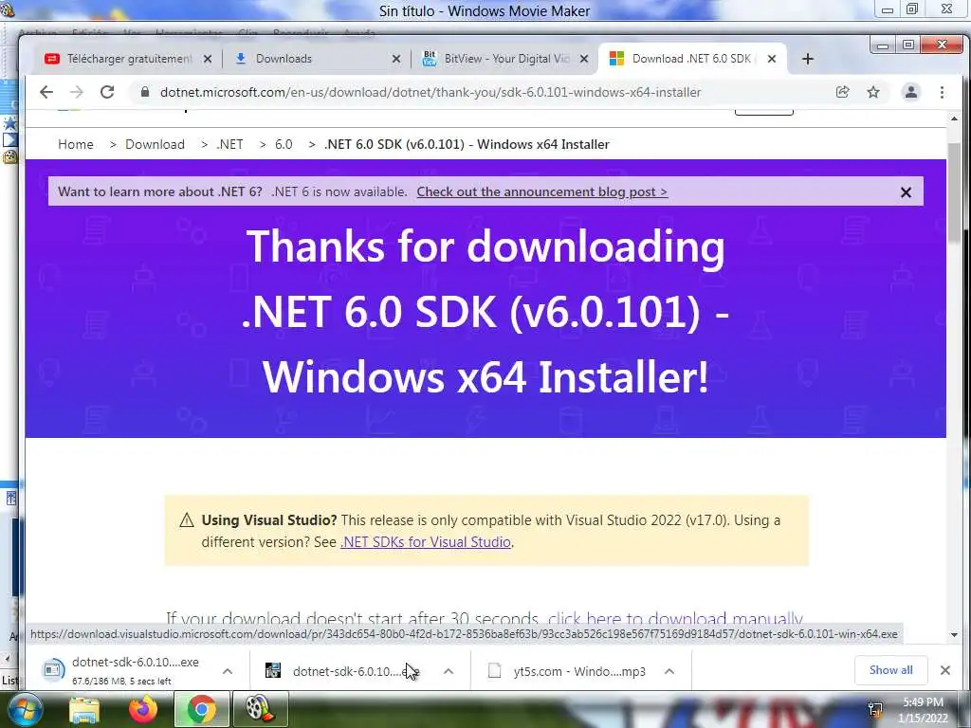This screenshot has width=971, height=728.
Task: Click the page scroll down arrow
Action: (x=954, y=635)
